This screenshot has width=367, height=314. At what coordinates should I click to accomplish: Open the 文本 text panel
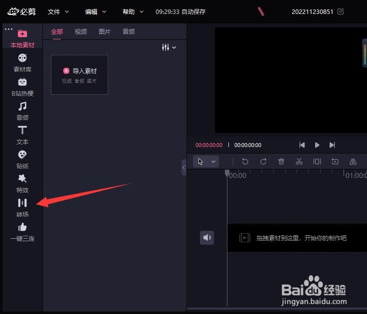tap(22, 136)
